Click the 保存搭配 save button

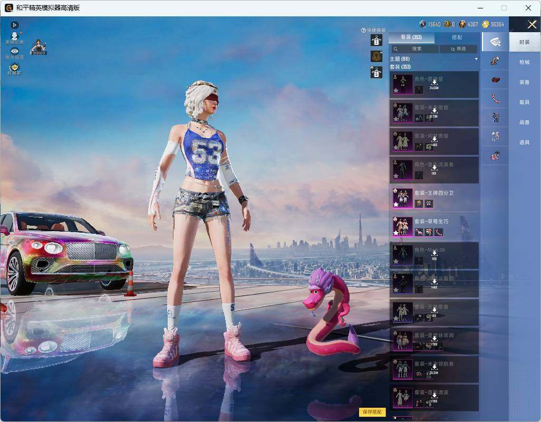pyautogui.click(x=372, y=411)
